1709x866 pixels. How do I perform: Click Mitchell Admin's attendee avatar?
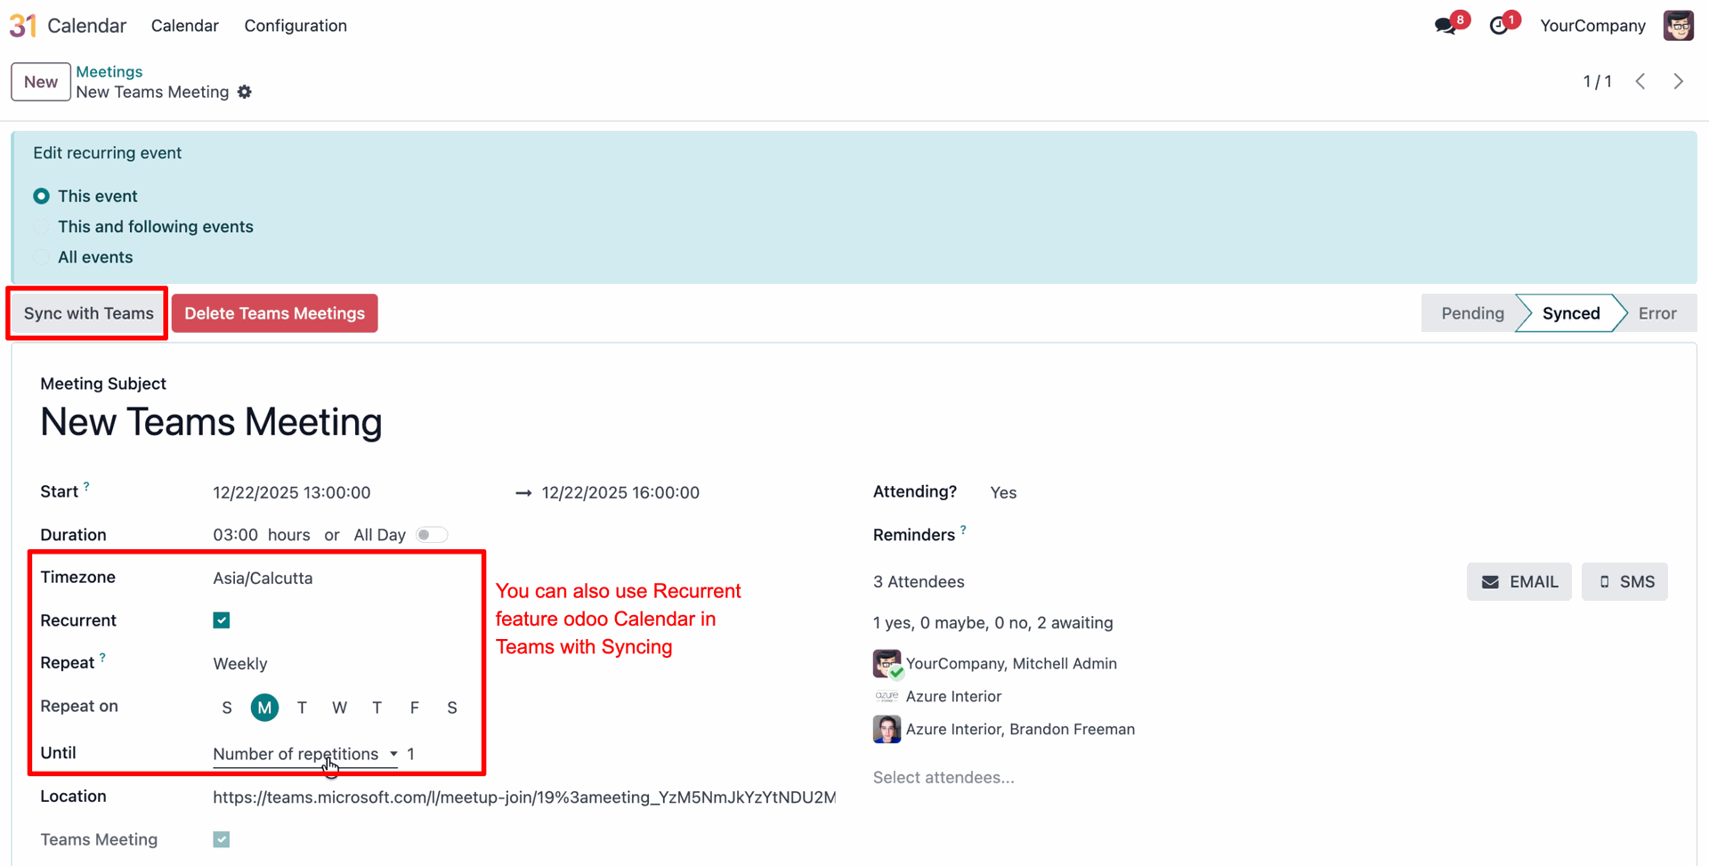[887, 663]
